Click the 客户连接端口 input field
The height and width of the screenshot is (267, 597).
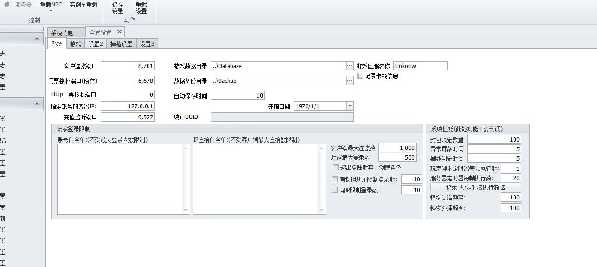click(x=128, y=66)
